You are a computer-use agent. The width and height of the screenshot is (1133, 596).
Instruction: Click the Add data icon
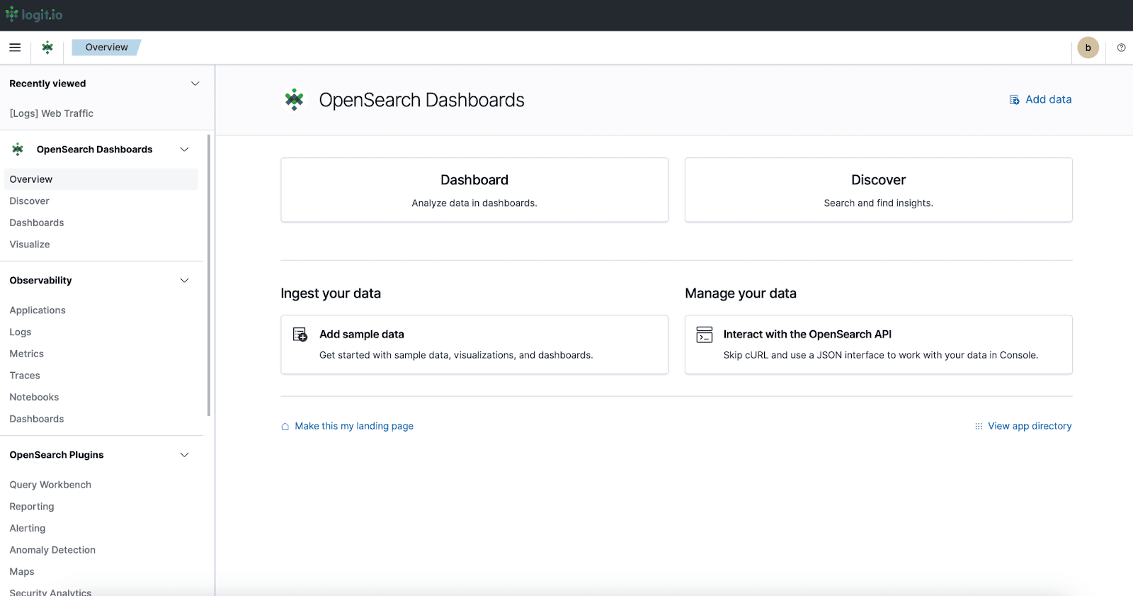coord(1014,100)
